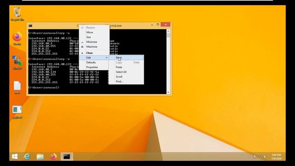The width and height of the screenshot is (295, 166).
Task: Choose Close in the system menu
Action: point(94,53)
